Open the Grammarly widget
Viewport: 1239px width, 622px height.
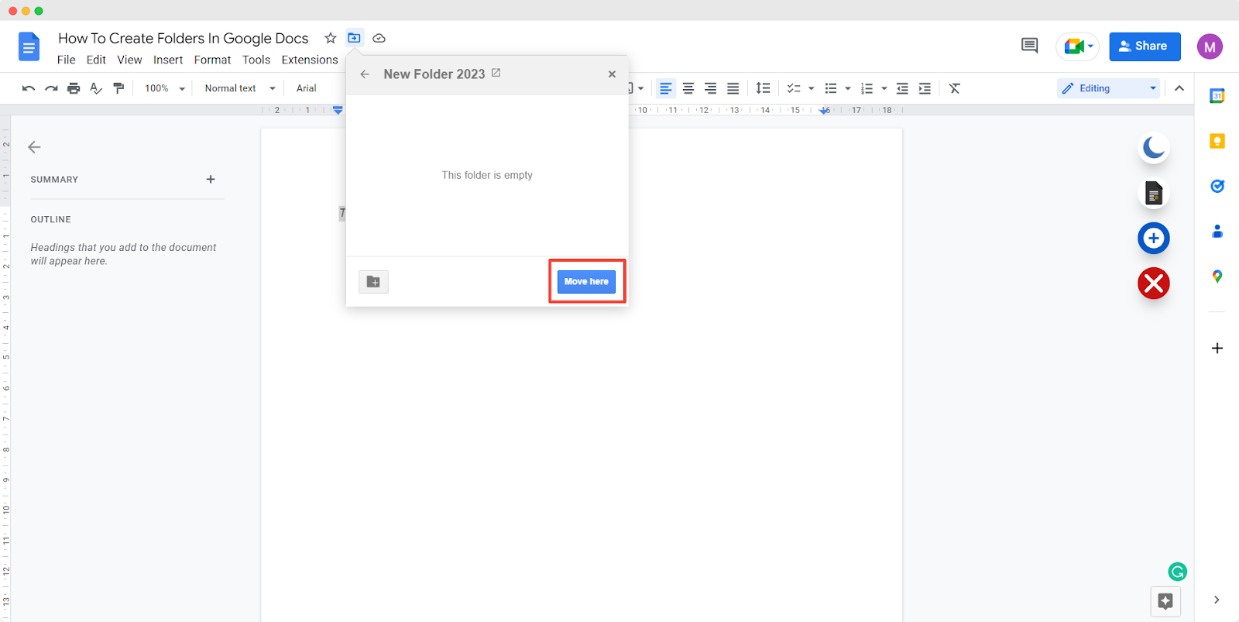1177,572
